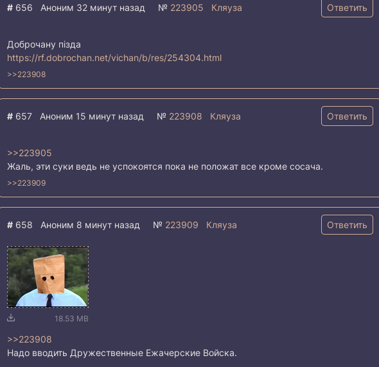
Task: Click the # 658 post index
Action: pos(19,225)
